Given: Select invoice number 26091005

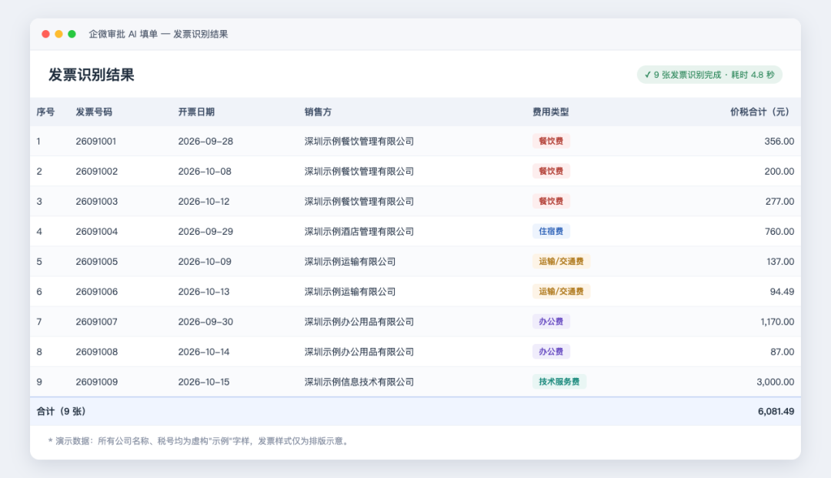Looking at the screenshot, I should tap(96, 262).
